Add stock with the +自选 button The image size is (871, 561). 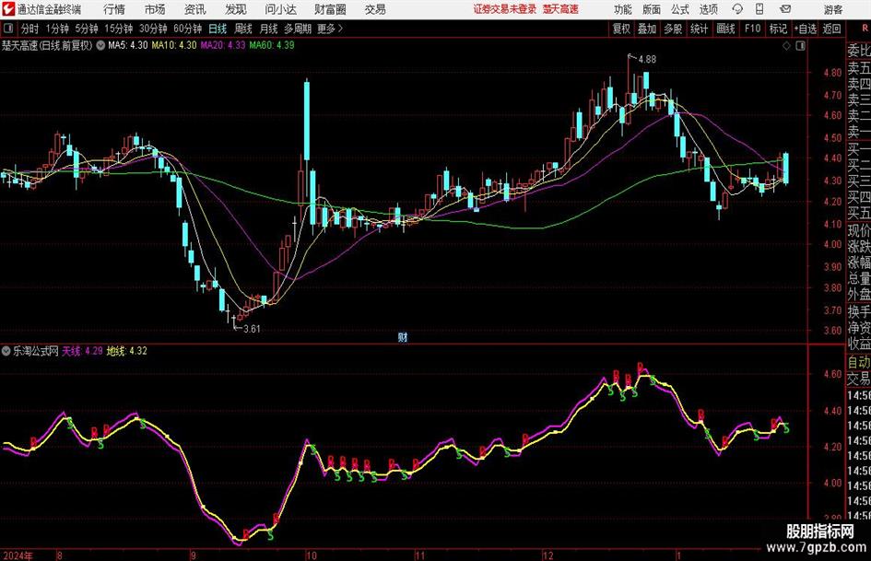(805, 29)
